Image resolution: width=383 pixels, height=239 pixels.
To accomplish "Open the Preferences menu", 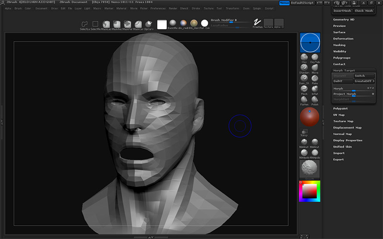I will 158,9.
